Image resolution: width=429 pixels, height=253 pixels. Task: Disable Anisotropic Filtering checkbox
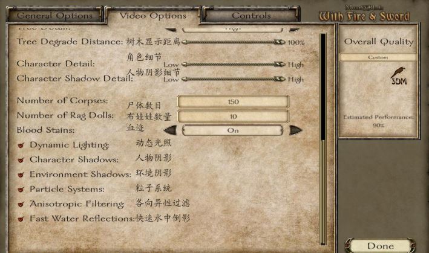pyautogui.click(x=21, y=204)
